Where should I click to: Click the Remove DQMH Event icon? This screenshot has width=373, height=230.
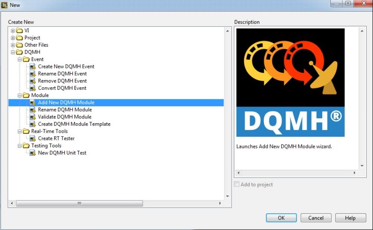pos(33,81)
